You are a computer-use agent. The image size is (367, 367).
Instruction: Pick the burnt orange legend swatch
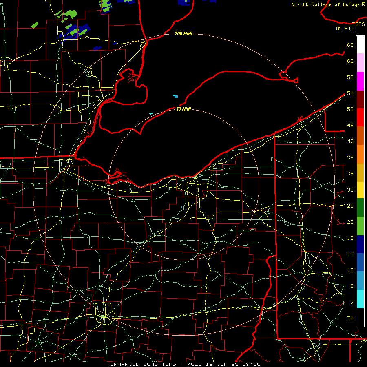coord(360,135)
